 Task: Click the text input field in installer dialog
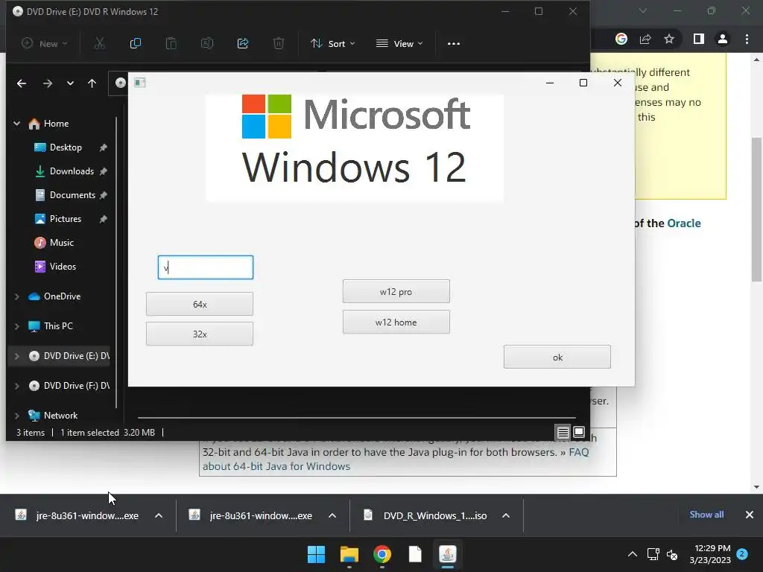pyautogui.click(x=206, y=267)
